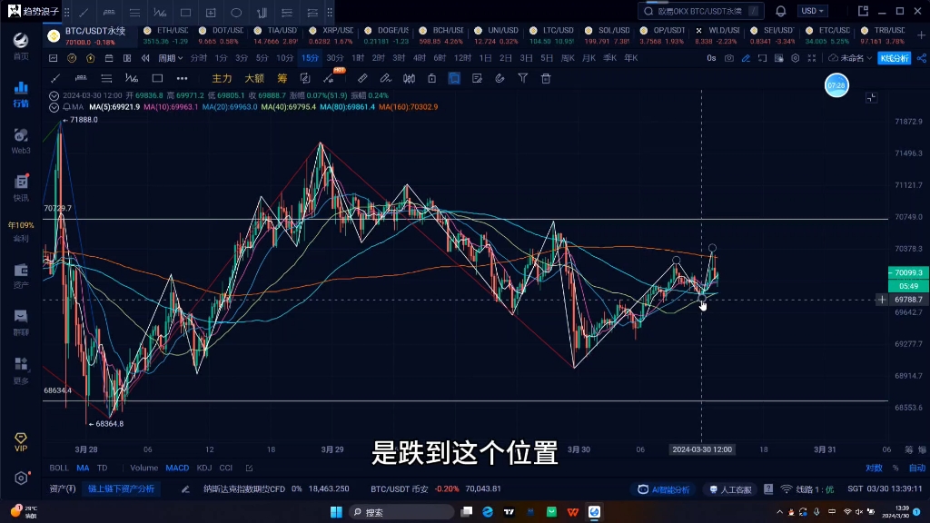Open the 人工客服 support button
Screen dimensions: 930x523
point(730,489)
